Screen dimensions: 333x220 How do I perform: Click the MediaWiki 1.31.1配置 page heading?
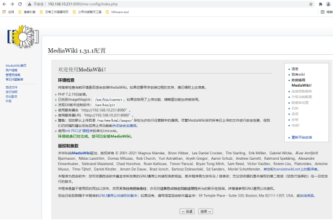pos(77,51)
